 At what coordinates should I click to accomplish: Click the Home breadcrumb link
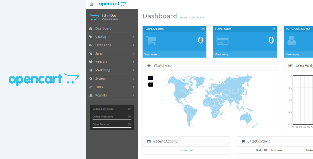(183, 17)
